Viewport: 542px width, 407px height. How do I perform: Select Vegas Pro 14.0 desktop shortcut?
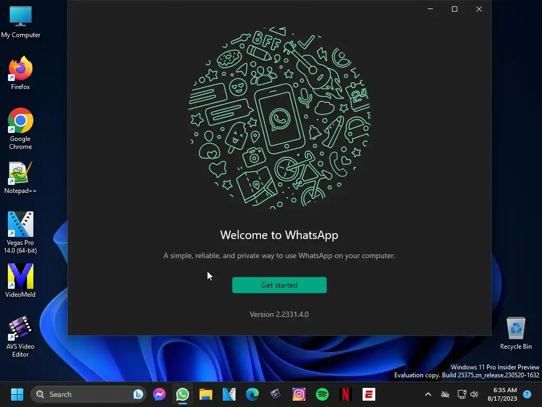point(21,233)
